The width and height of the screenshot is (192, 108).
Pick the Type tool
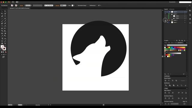point(5,16)
